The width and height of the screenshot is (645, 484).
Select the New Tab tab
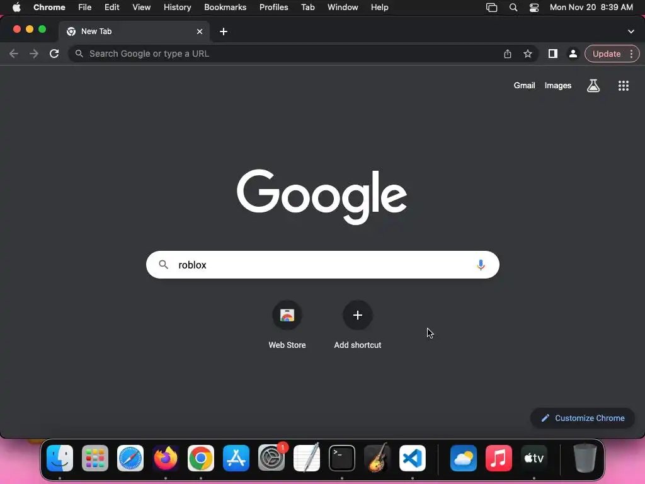pos(134,32)
